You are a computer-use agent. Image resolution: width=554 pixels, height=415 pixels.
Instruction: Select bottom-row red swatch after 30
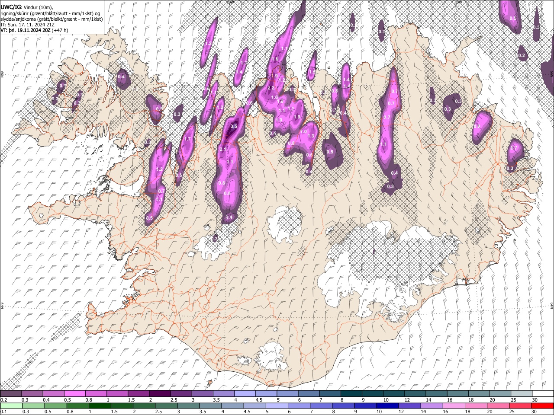tap(542, 405)
